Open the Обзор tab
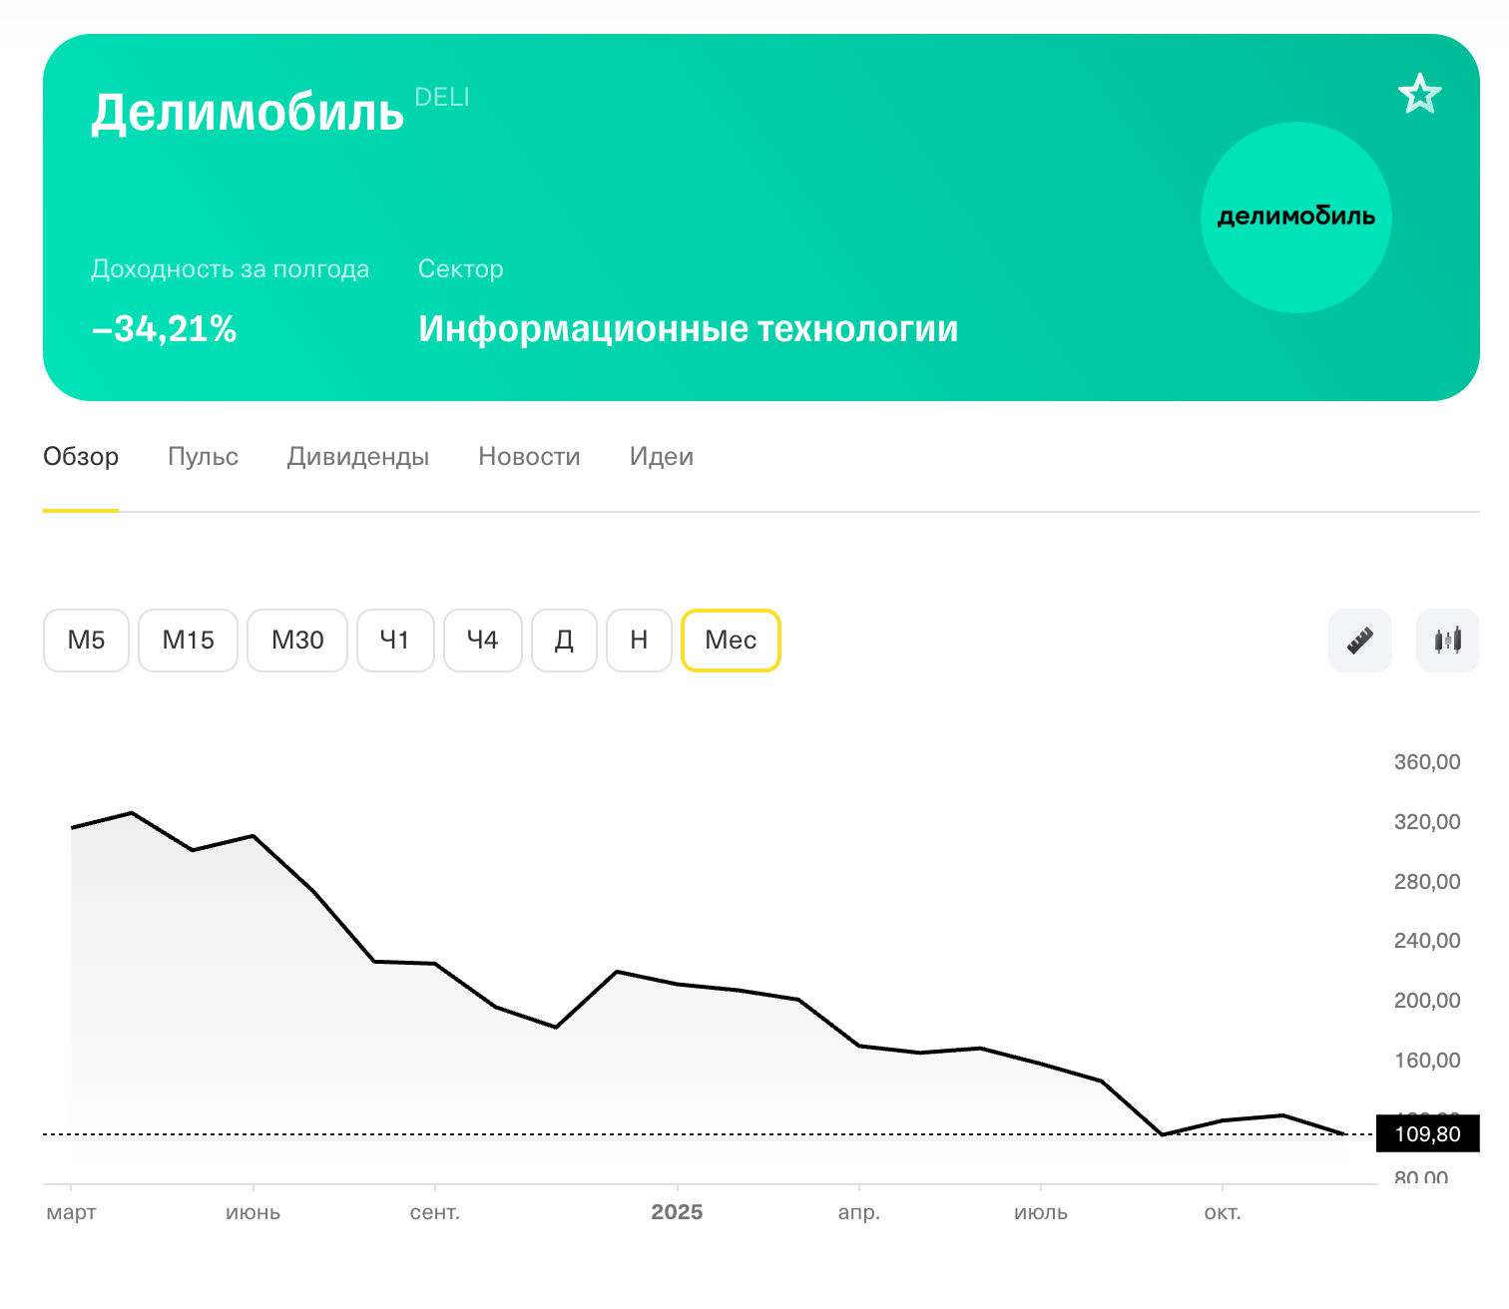 pos(81,457)
